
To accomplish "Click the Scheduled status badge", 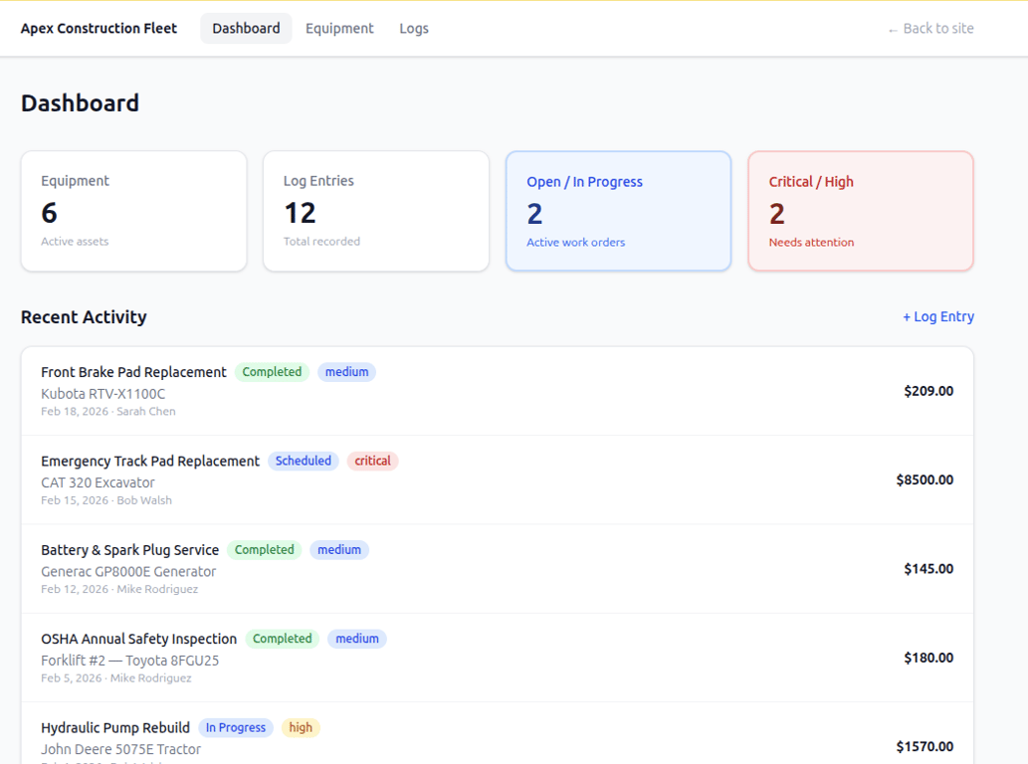I will [x=304, y=462].
